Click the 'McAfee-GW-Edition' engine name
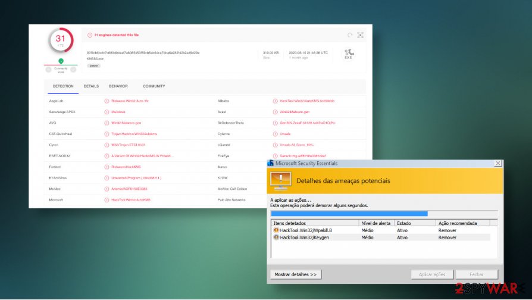This screenshot has width=532, height=300. 233,189
